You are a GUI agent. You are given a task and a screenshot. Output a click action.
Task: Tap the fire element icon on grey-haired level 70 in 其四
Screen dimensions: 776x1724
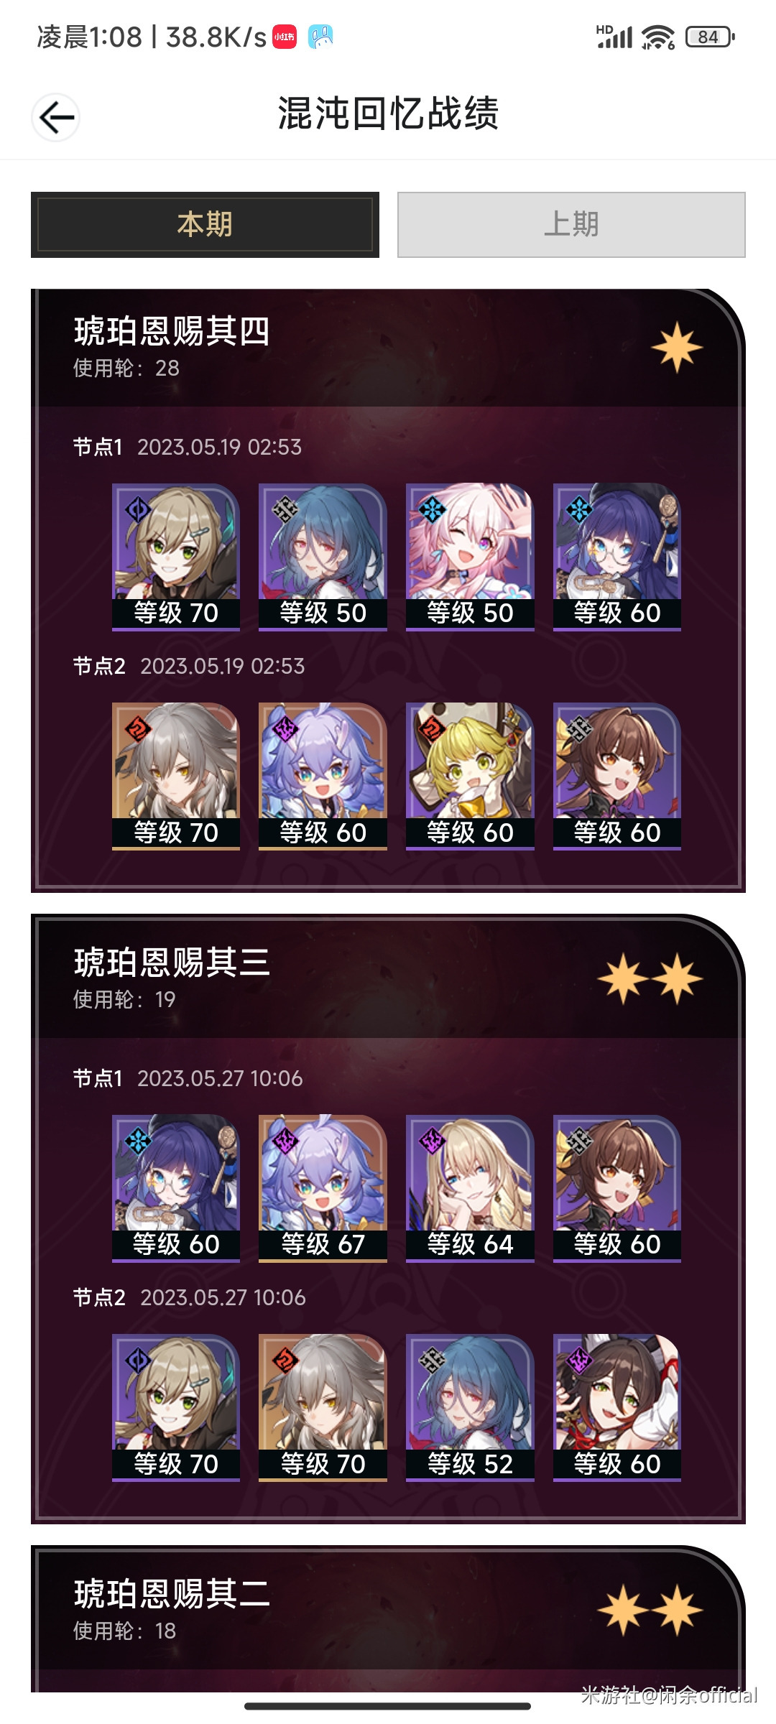point(138,730)
